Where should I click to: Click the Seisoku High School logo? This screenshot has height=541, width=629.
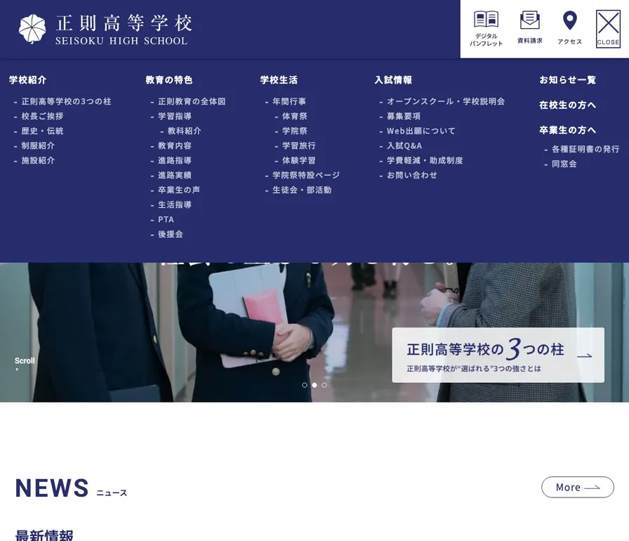click(105, 29)
